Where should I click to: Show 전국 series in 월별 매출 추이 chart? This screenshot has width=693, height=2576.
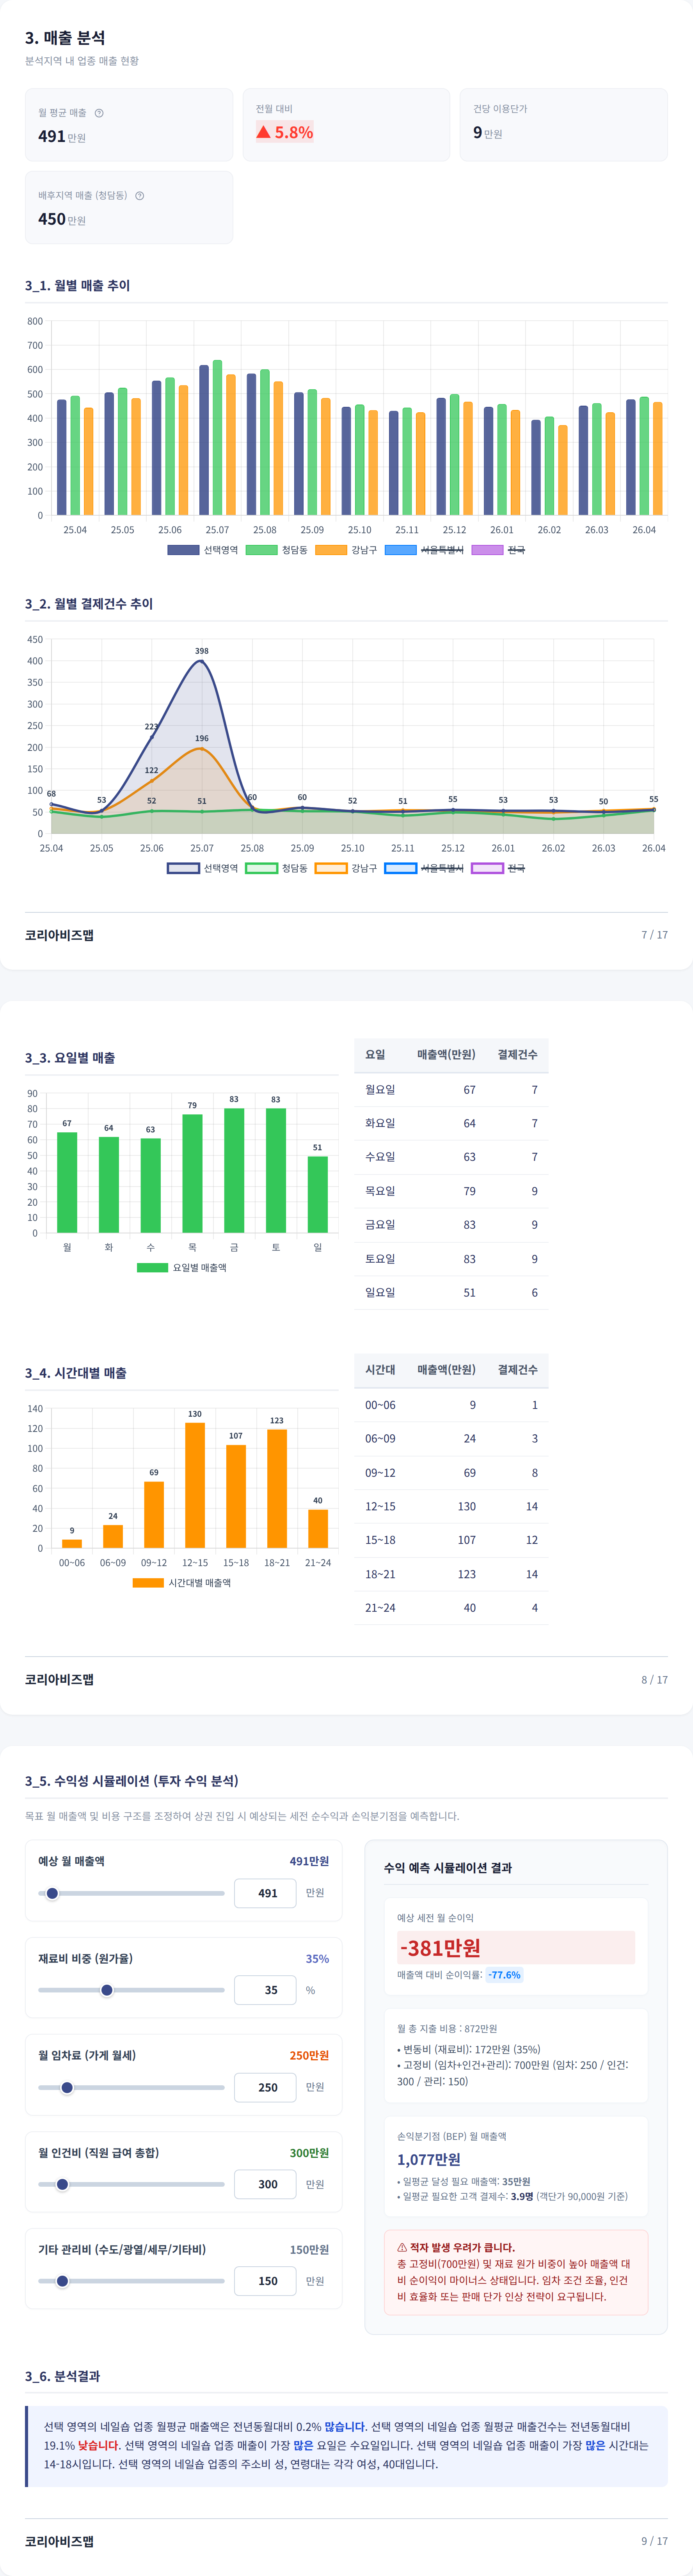(x=498, y=550)
